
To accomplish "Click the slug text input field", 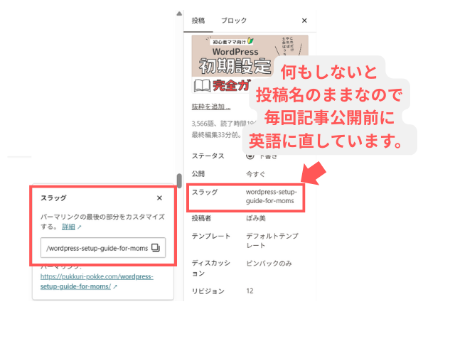I will point(96,248).
